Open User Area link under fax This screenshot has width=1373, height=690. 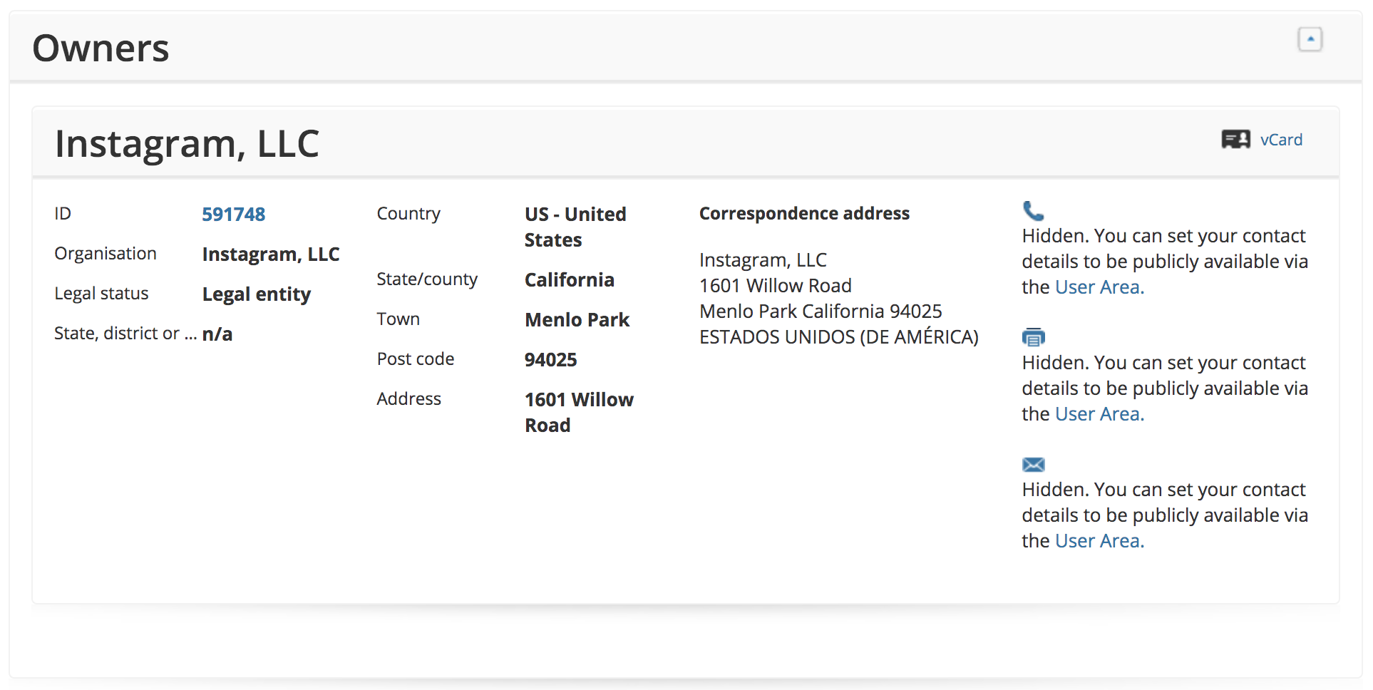point(1099,414)
